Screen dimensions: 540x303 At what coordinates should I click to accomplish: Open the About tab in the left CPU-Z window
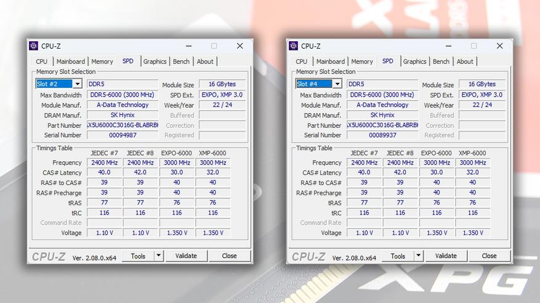pyautogui.click(x=205, y=61)
